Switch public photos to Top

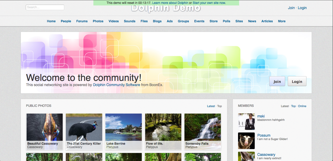point(220,106)
